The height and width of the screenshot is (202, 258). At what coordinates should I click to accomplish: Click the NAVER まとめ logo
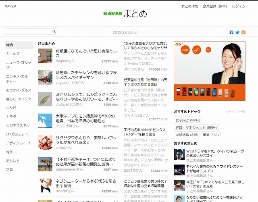(x=125, y=13)
